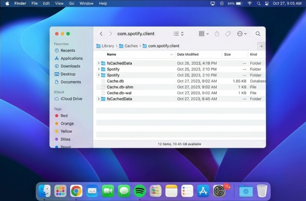
Task: Select the Orange tag
Action: (x=64, y=124)
